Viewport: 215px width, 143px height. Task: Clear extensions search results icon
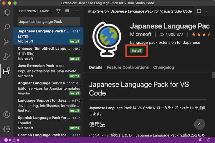coord(67,11)
